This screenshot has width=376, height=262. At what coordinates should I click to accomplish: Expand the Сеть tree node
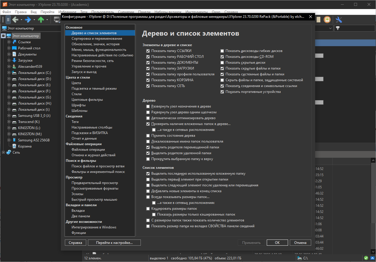[3, 152]
